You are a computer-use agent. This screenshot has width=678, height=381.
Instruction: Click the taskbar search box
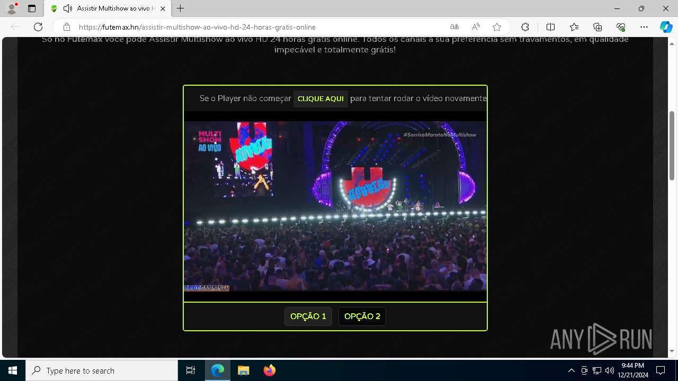point(102,370)
